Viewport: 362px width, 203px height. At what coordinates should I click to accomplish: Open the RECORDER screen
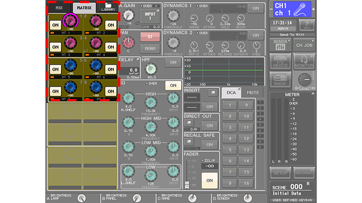point(304,173)
